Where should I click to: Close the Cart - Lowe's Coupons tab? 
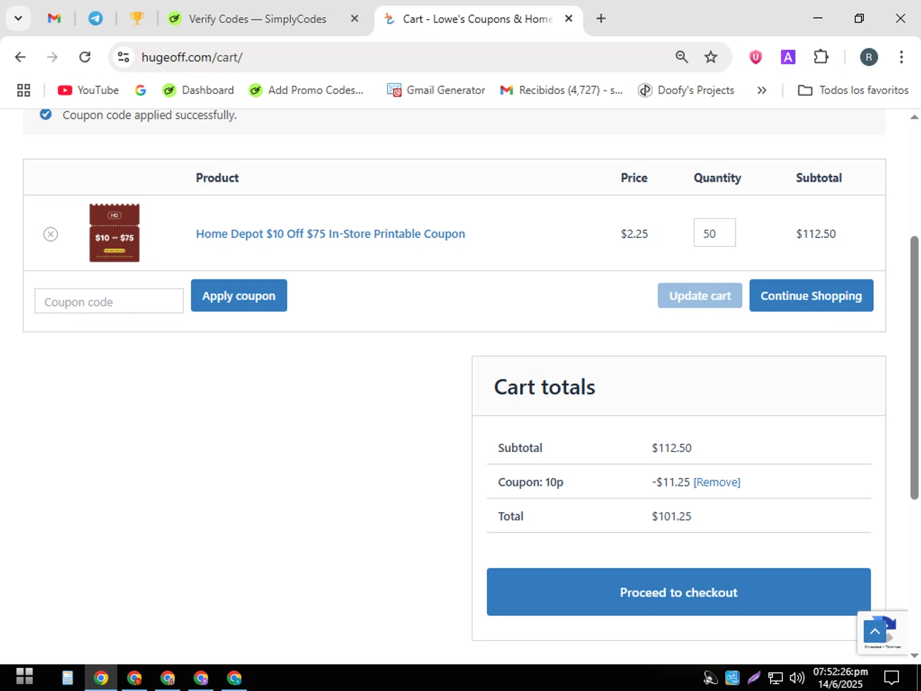[569, 18]
